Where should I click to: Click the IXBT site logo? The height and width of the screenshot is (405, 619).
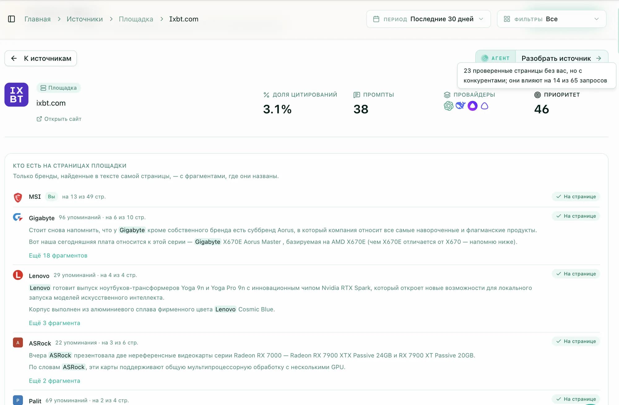click(x=16, y=94)
